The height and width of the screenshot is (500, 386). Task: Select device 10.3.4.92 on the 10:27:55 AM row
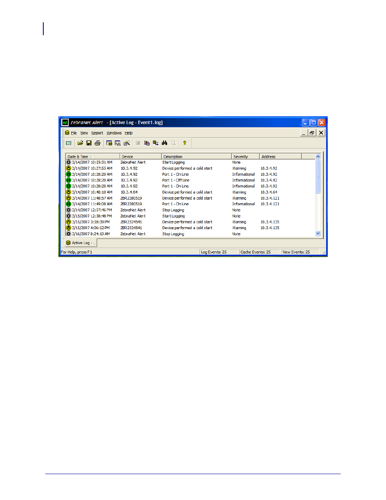tap(129, 168)
